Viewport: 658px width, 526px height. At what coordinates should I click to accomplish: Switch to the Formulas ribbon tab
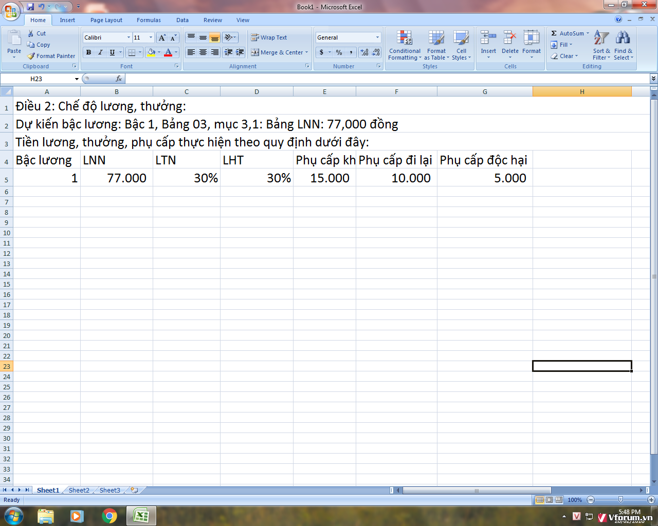149,20
